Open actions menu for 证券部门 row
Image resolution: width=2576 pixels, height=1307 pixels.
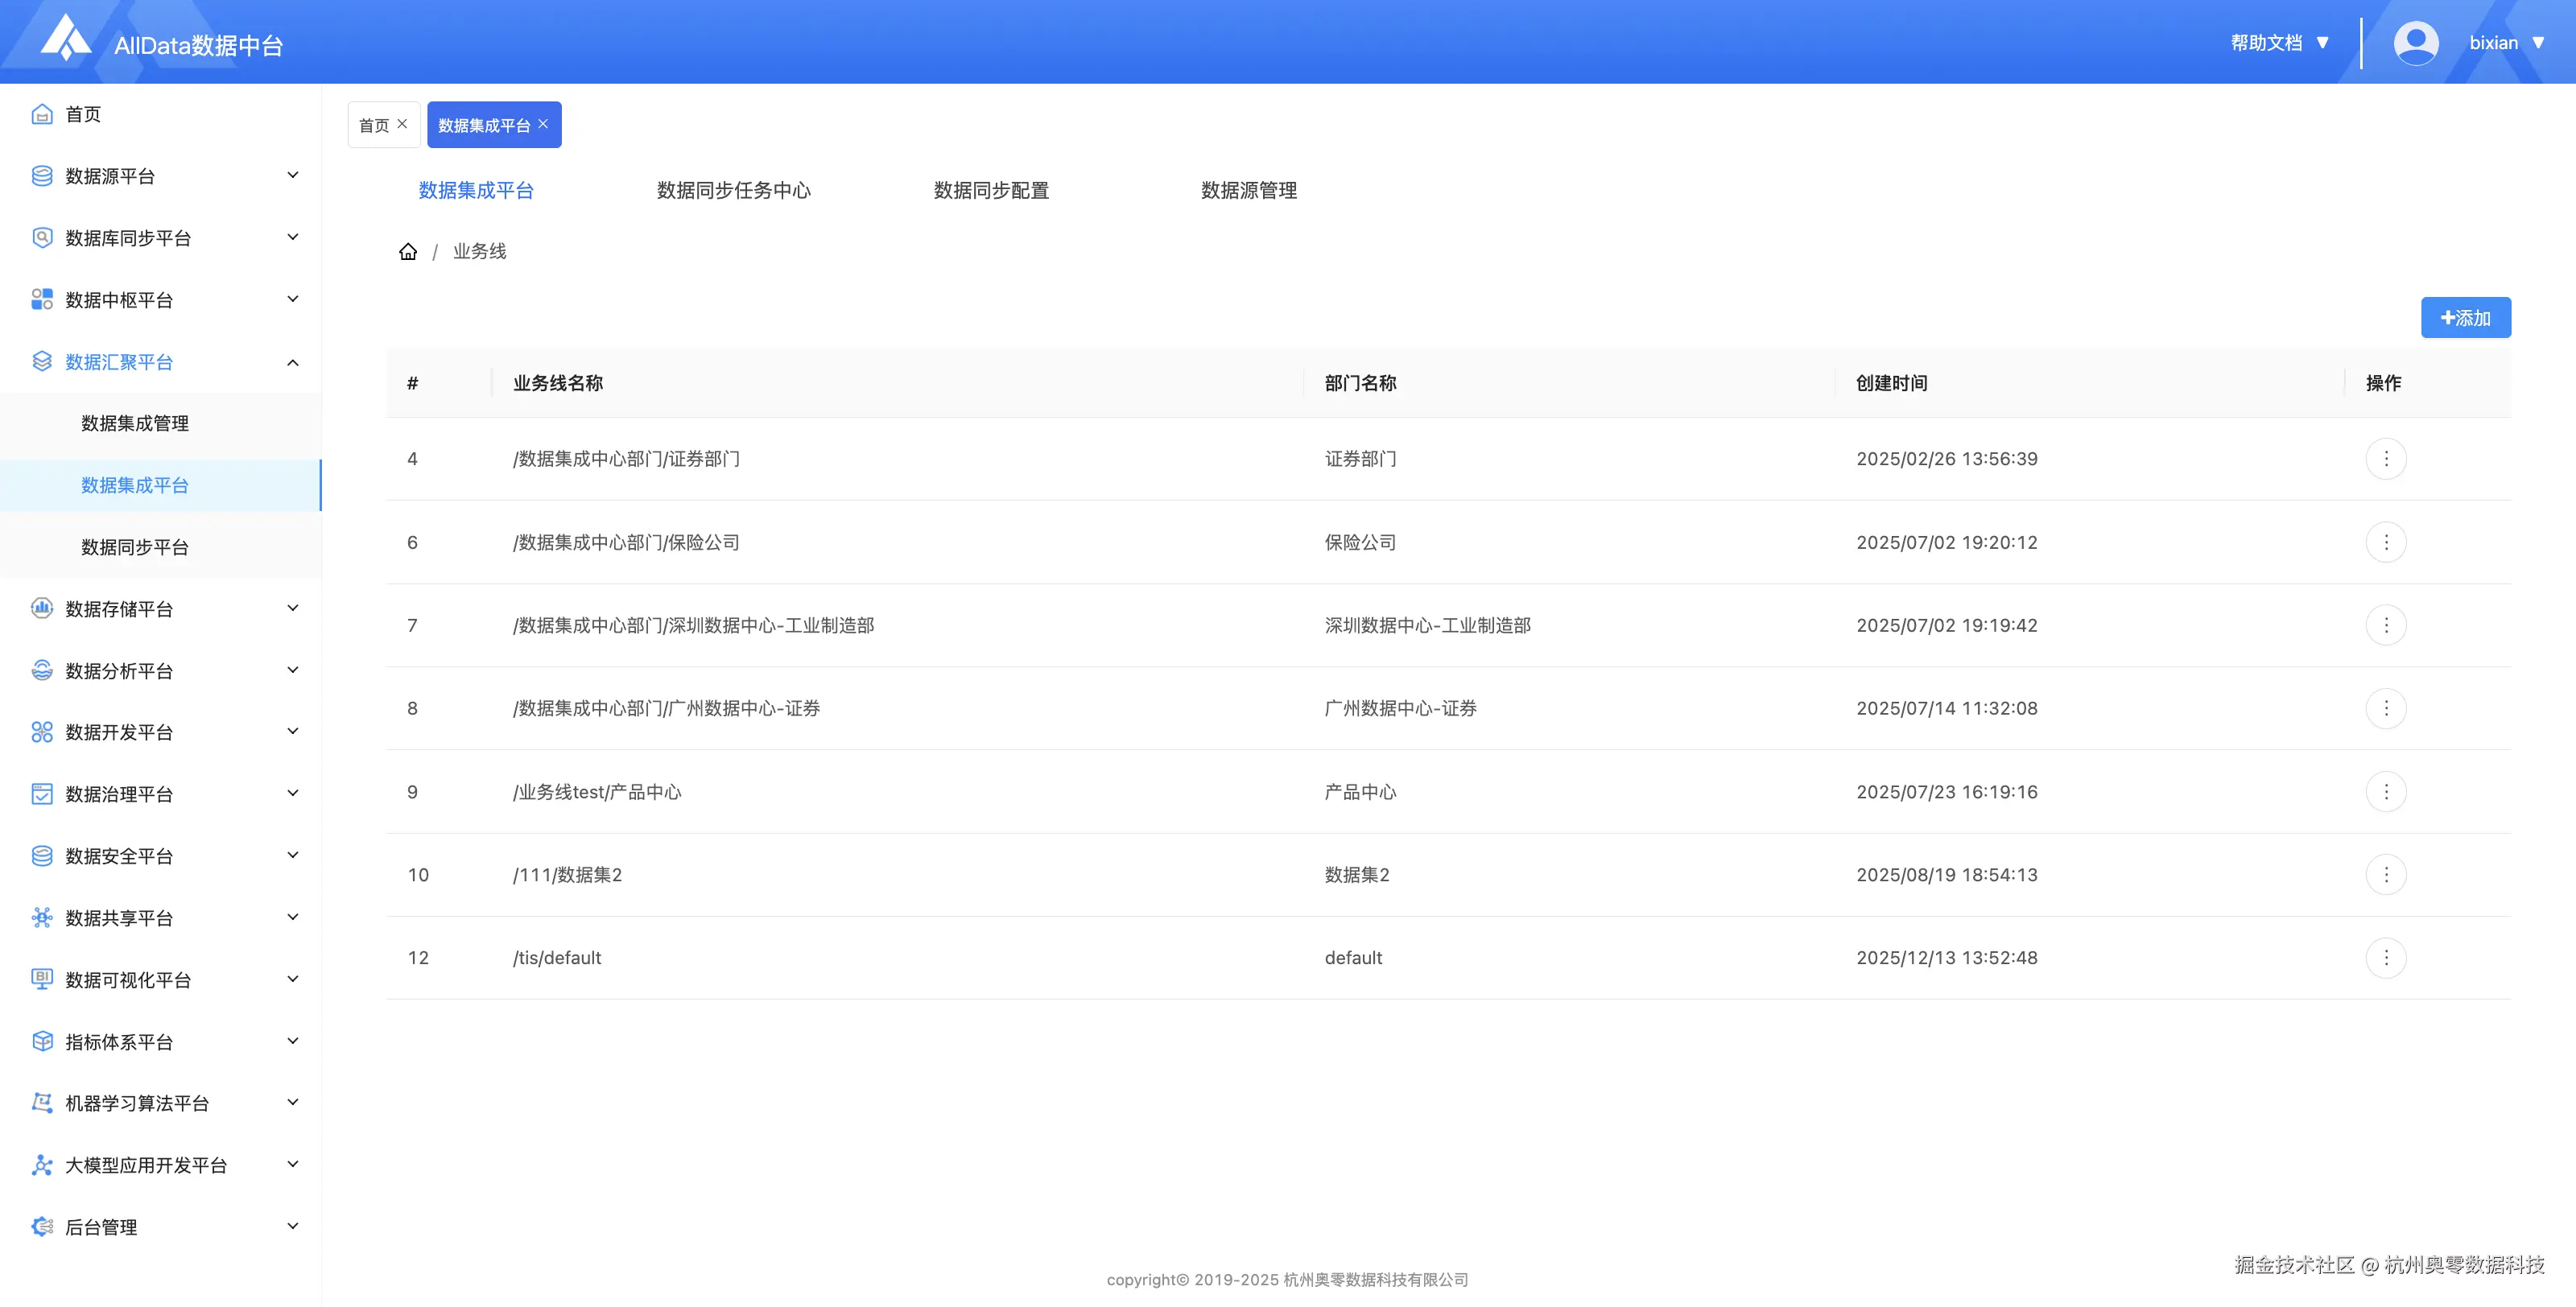point(2386,459)
